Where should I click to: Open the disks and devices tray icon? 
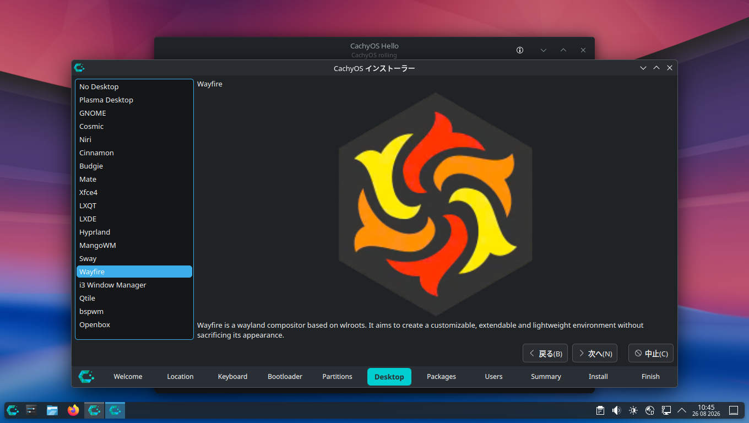tap(650, 410)
